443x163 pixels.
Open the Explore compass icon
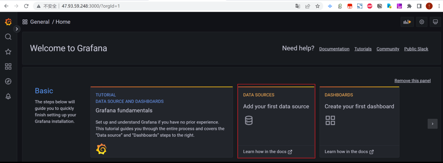click(8, 81)
